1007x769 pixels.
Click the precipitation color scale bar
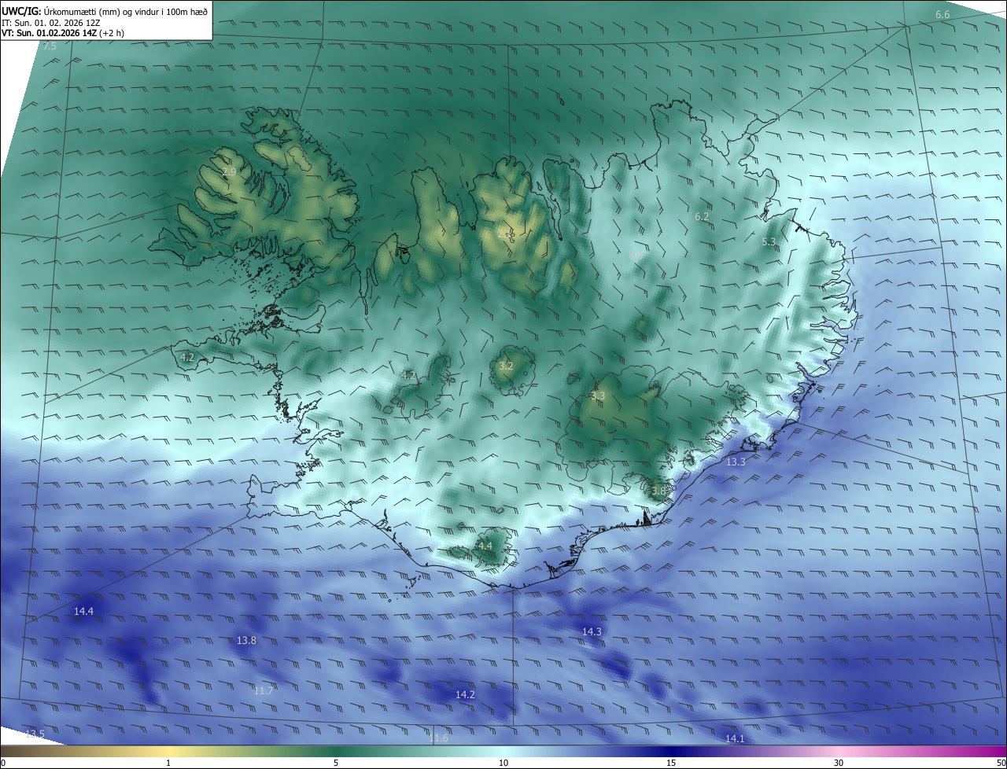(503, 751)
